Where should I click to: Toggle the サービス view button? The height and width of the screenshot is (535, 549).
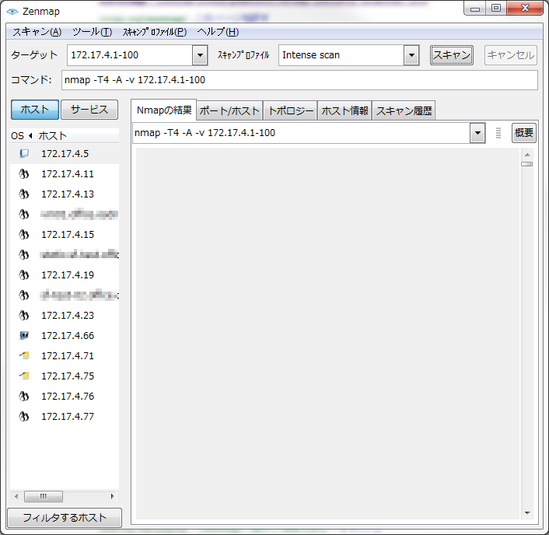[89, 110]
